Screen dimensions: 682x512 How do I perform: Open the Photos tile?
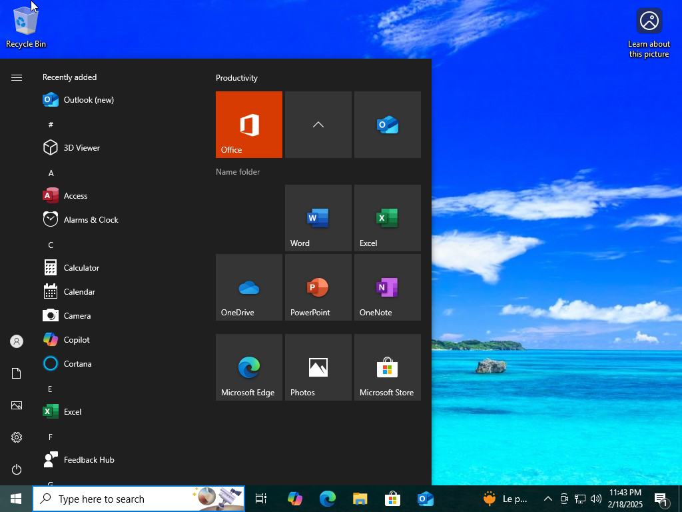pyautogui.click(x=318, y=367)
